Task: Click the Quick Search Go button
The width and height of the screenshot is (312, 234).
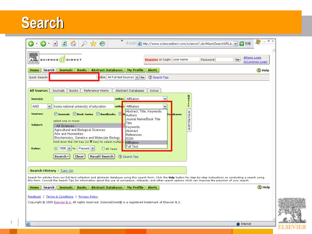Action: [x=143, y=77]
